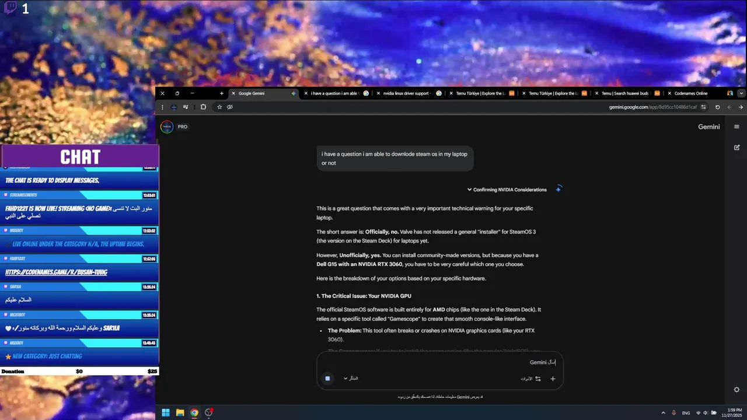Open the Chrome profile avatar in the toolbar

174,107
